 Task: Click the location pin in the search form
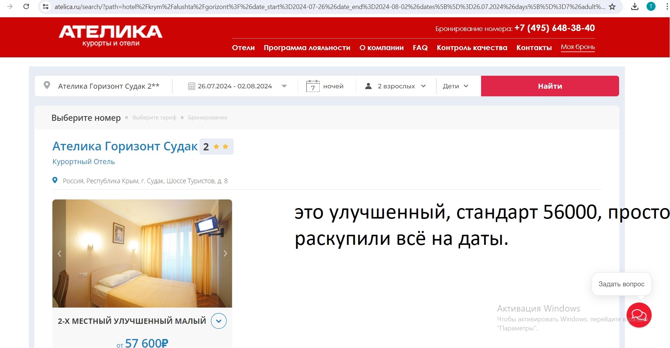click(x=47, y=85)
